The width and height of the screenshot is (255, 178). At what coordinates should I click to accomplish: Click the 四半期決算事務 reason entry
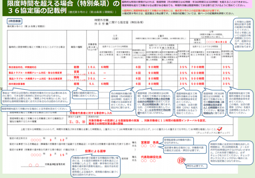coord(17,84)
